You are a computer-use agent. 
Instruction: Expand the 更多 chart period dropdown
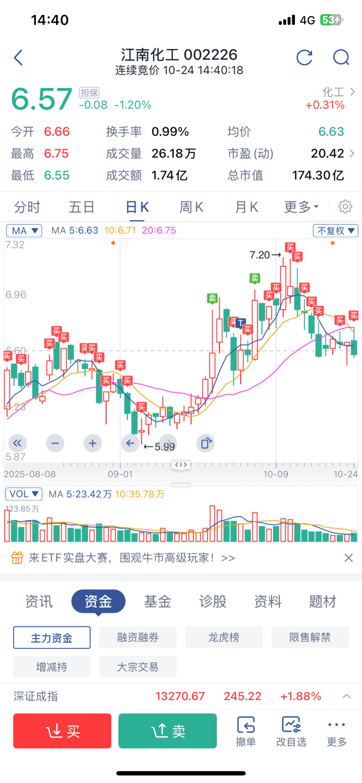301,207
